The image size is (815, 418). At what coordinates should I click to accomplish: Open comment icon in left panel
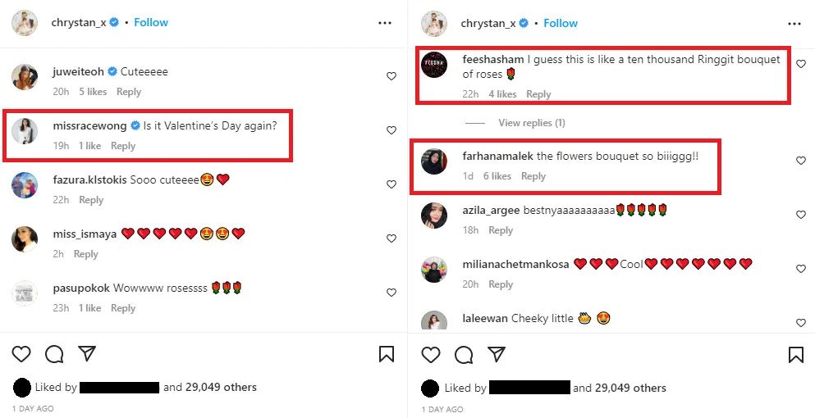coord(54,354)
